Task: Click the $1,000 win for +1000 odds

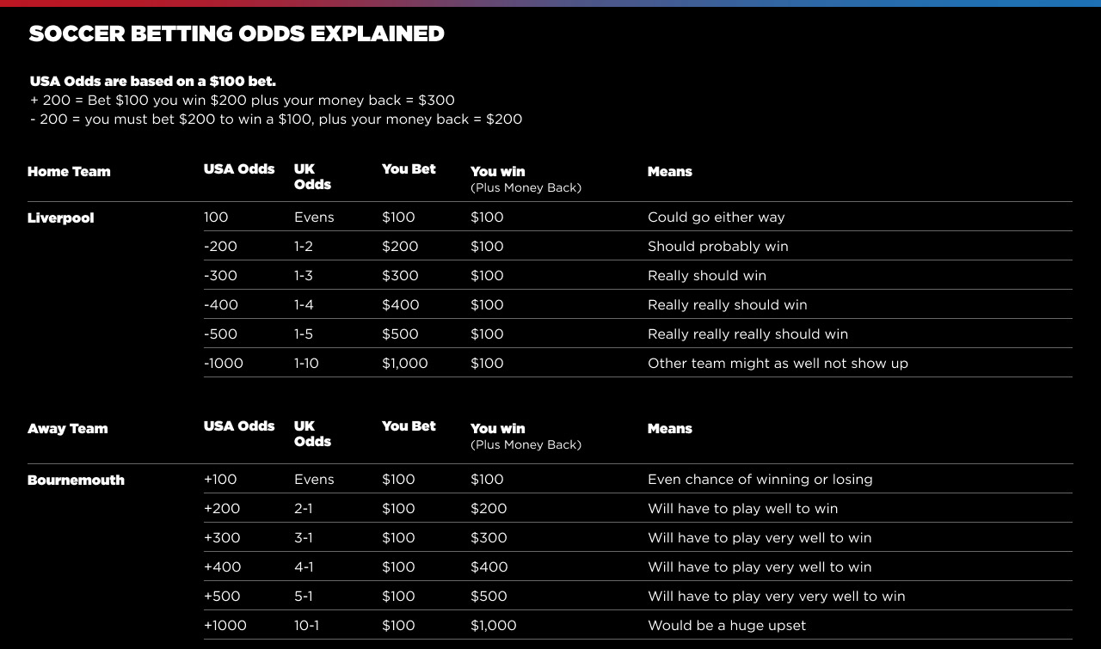Action: [x=494, y=626]
